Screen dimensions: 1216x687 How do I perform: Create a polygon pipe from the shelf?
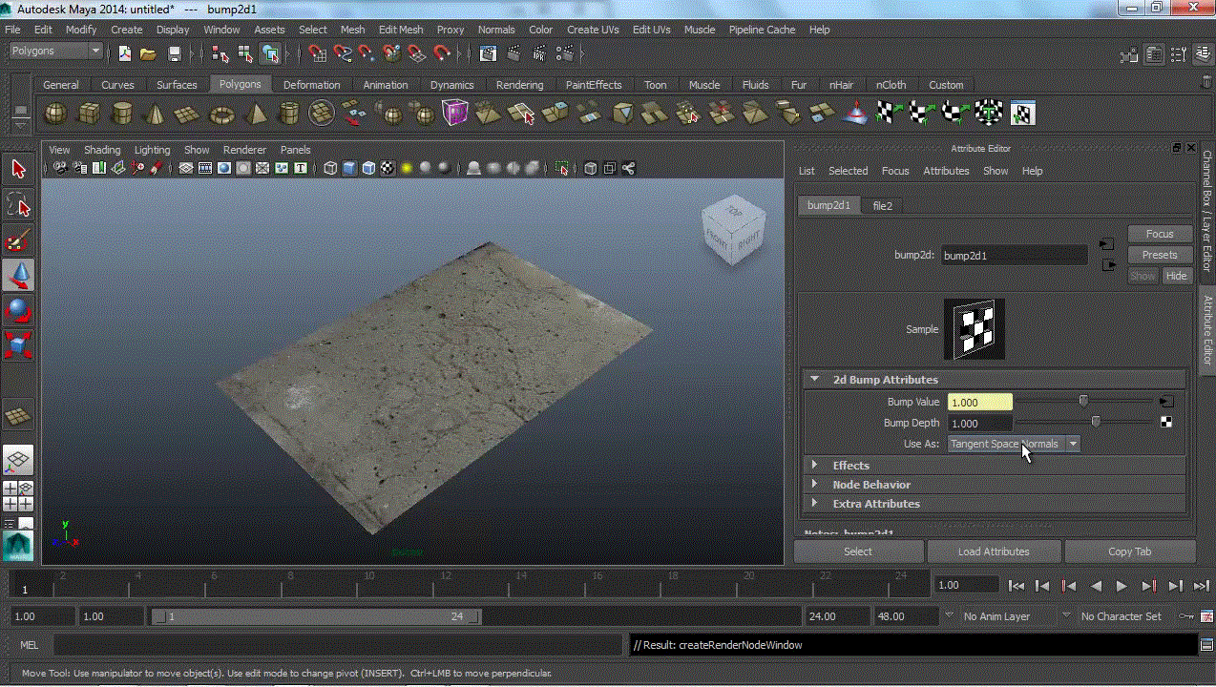coord(288,114)
